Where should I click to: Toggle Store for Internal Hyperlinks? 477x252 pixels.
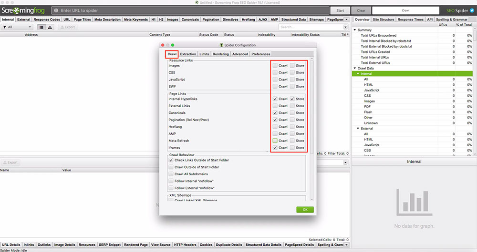click(292, 99)
